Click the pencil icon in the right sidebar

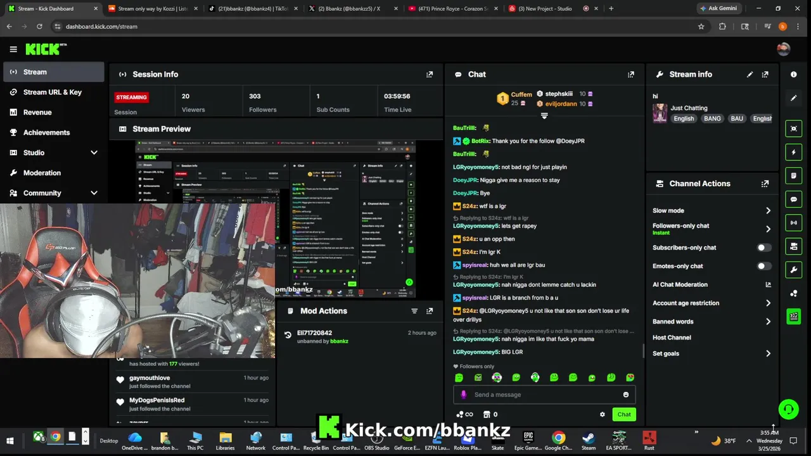coord(793,98)
